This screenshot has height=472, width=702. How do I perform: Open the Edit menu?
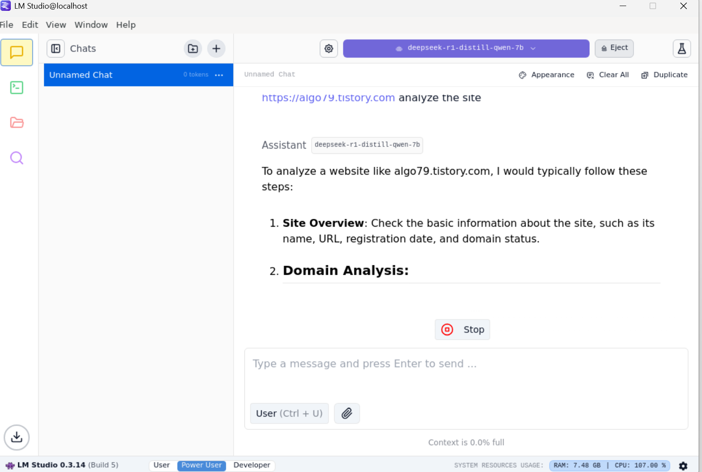tap(30, 25)
